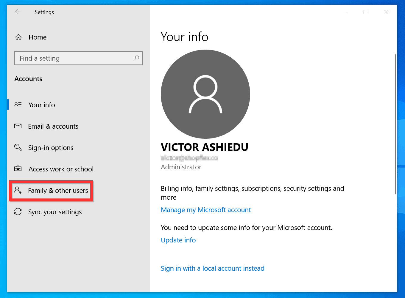Click the Family & other users icon
This screenshot has width=405, height=298.
click(x=18, y=190)
